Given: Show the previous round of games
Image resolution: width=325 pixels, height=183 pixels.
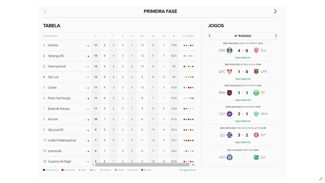Looking at the screenshot, I should point(209,36).
